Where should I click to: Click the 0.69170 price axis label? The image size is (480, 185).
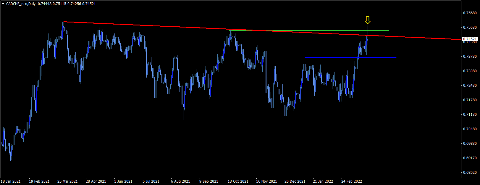(470, 158)
